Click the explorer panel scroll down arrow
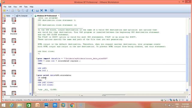192x108 pixels. pos(30,94)
